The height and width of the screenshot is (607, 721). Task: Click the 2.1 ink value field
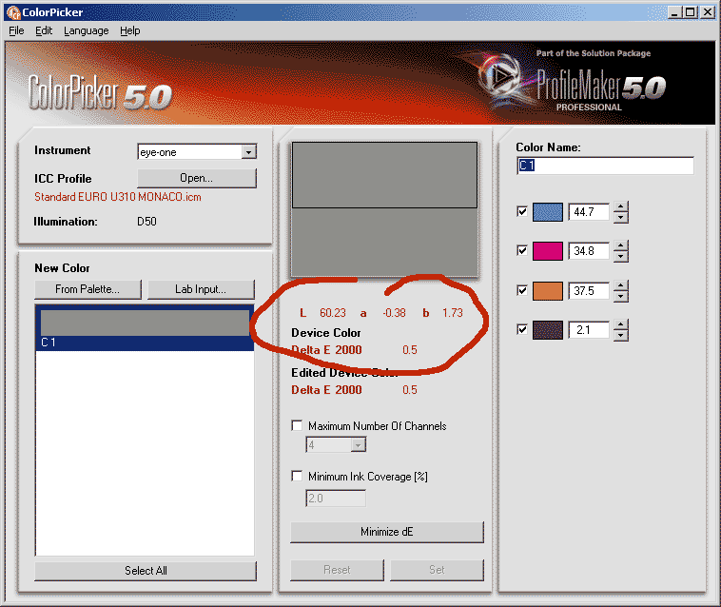tap(589, 330)
